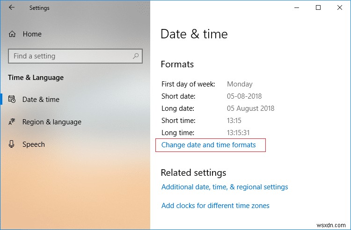The image size is (351, 230).
Task: Open Additional date, time, & regional settings
Action: pyautogui.click(x=225, y=187)
